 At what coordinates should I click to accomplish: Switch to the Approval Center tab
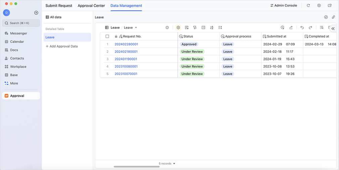coord(91,6)
